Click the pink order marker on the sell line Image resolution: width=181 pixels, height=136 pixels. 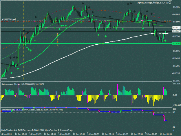[x=142, y=21]
